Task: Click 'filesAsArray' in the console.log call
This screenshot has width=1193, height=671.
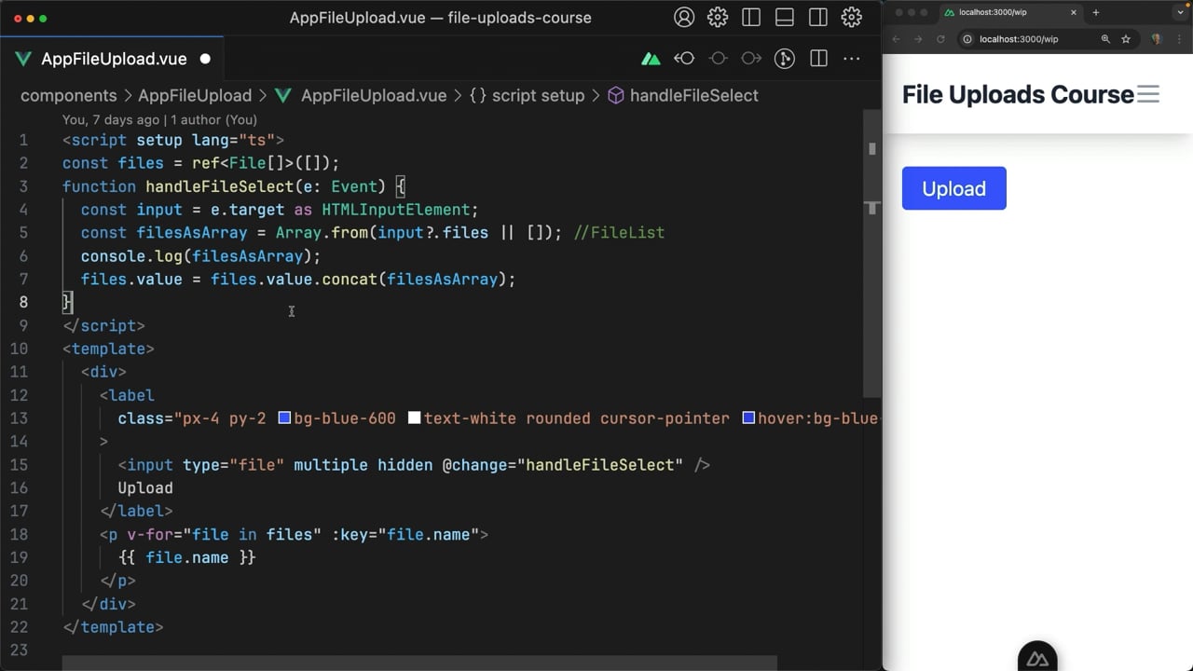Action: pyautogui.click(x=247, y=256)
